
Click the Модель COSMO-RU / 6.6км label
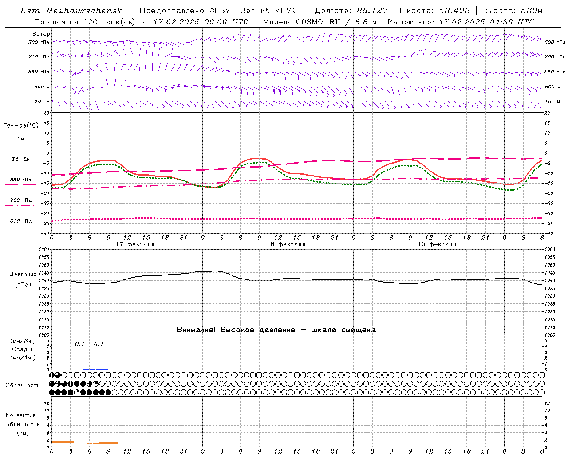pyautogui.click(x=320, y=22)
